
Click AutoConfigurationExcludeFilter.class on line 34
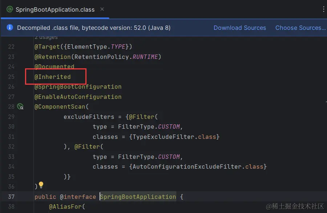[x=198, y=166]
